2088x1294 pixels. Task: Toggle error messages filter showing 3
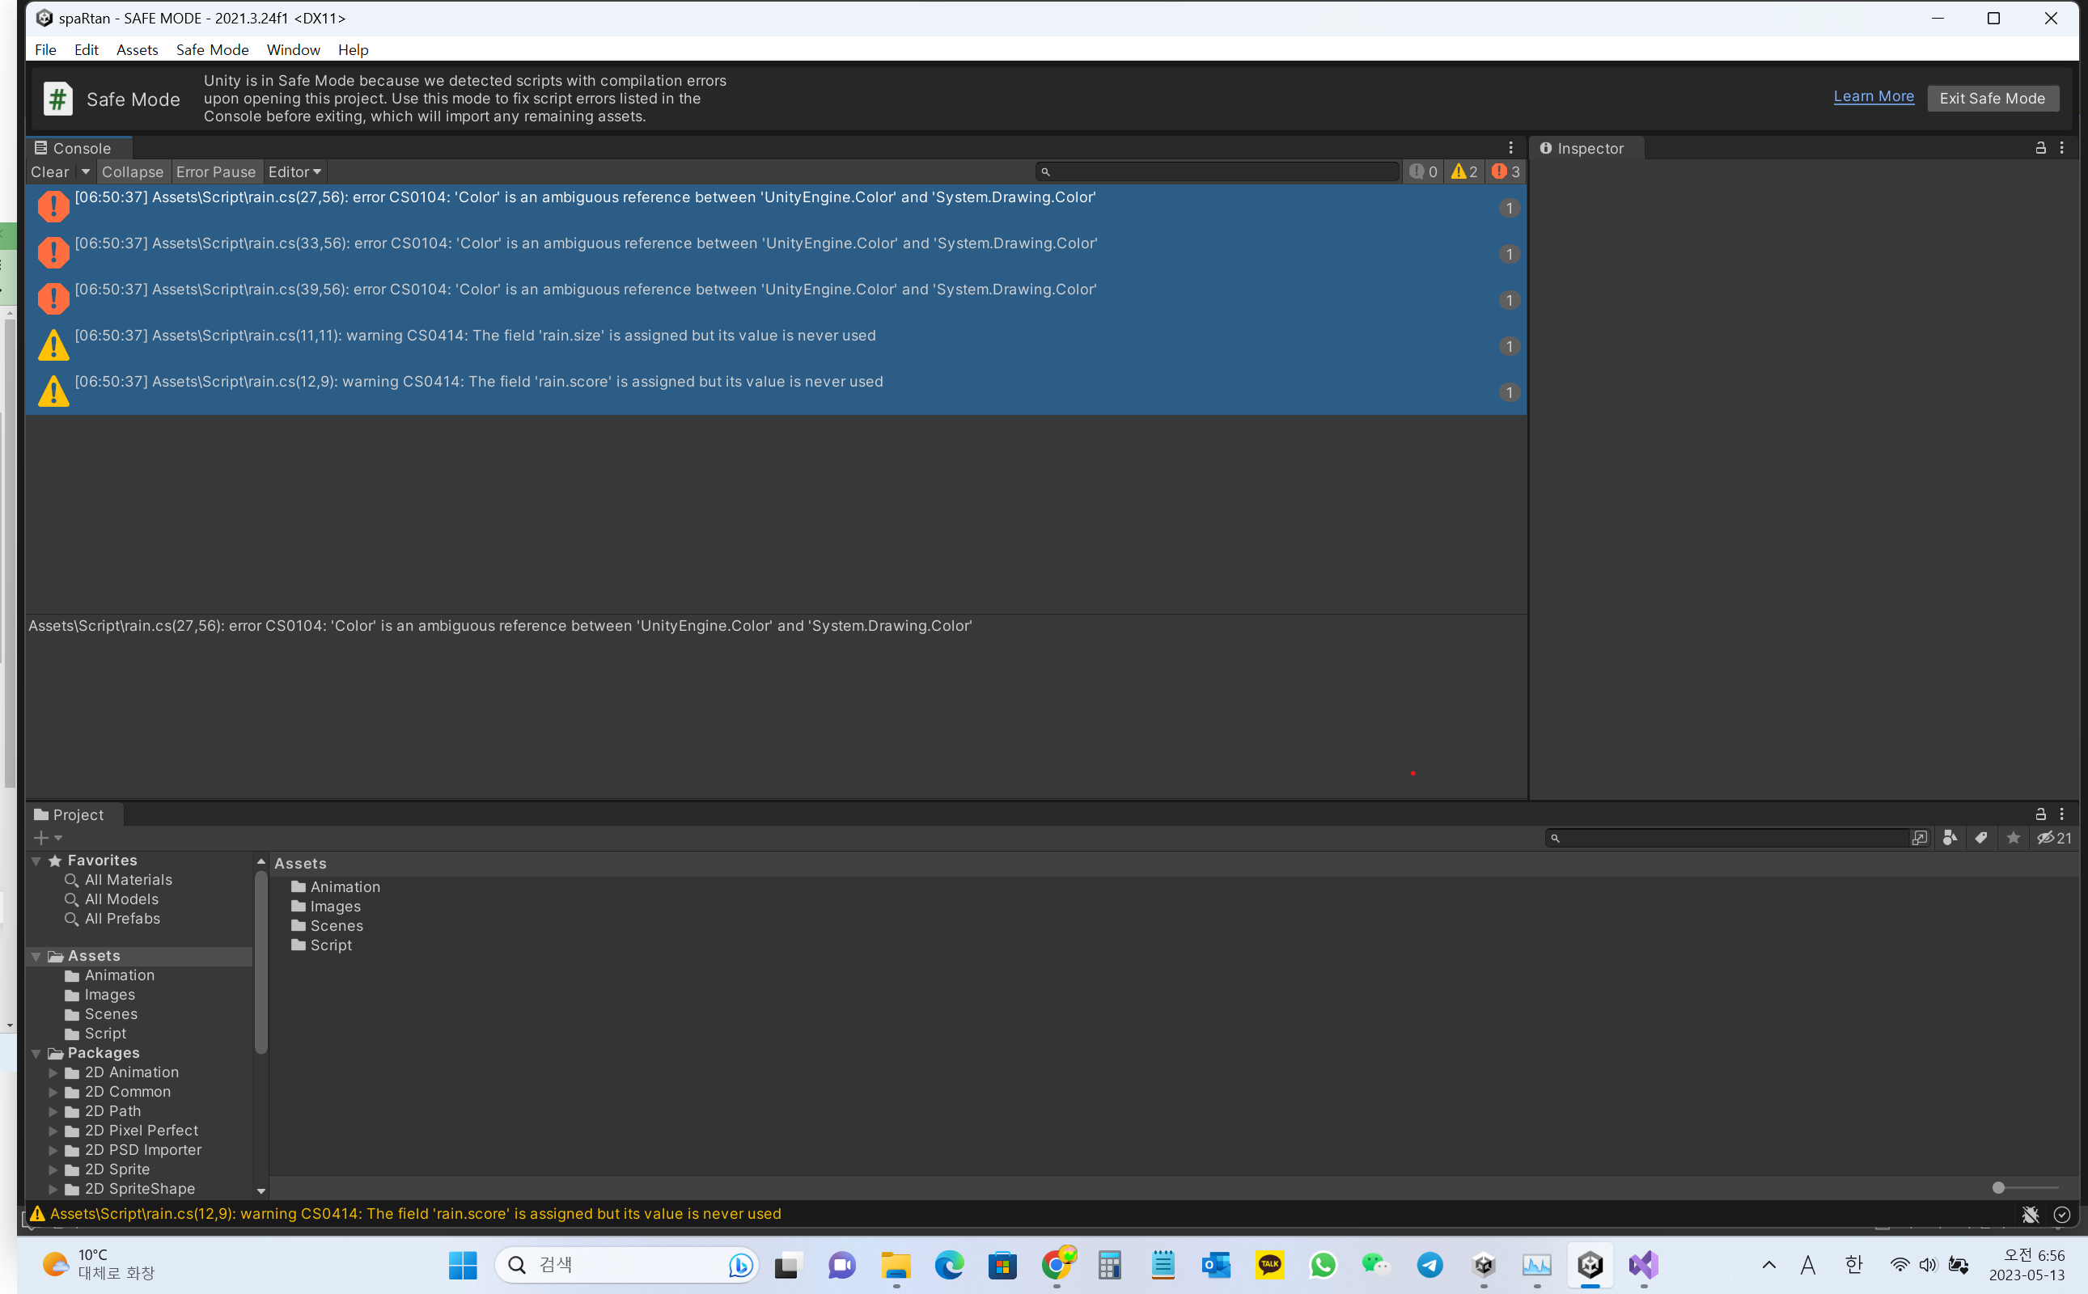1506,172
